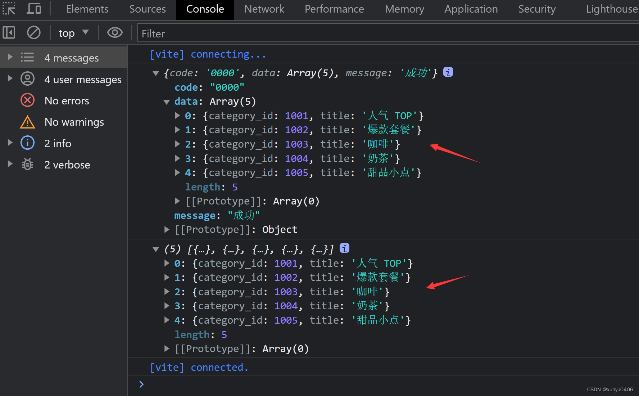Select the Console tab

pyautogui.click(x=205, y=9)
